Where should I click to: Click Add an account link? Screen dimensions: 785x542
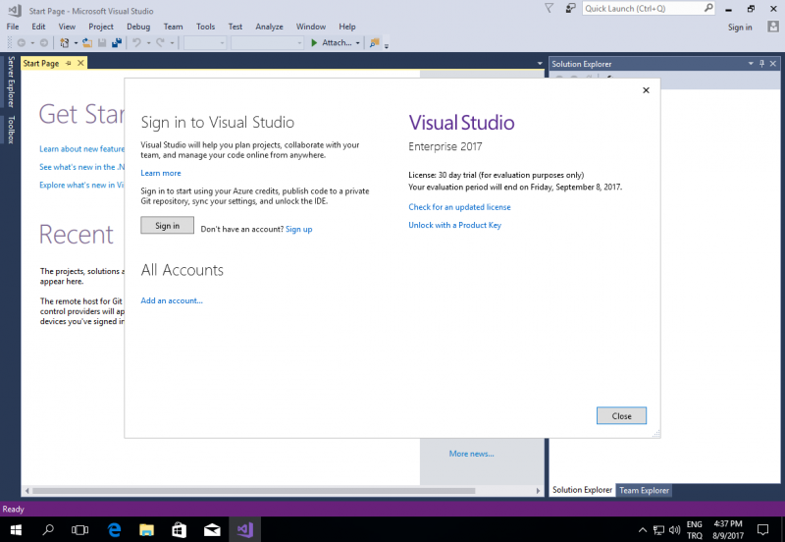[x=172, y=300]
